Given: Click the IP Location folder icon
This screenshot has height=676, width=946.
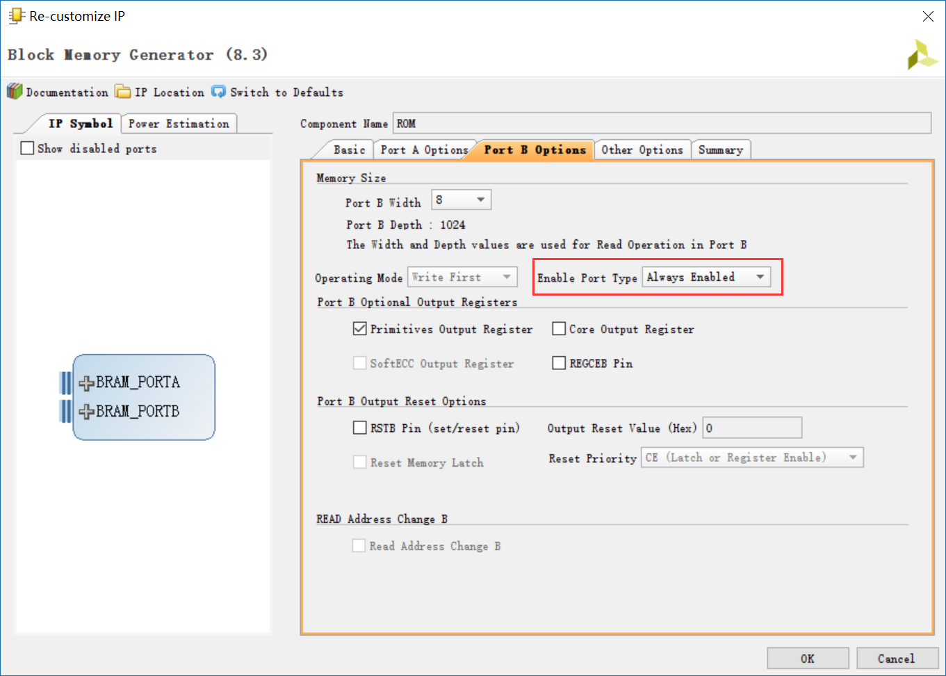Looking at the screenshot, I should [x=123, y=92].
